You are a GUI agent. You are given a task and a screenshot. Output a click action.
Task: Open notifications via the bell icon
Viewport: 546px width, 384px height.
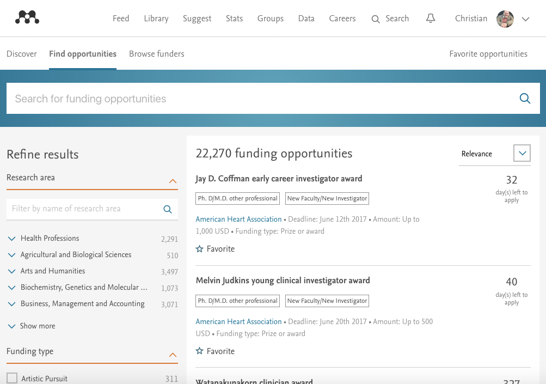pyautogui.click(x=430, y=18)
